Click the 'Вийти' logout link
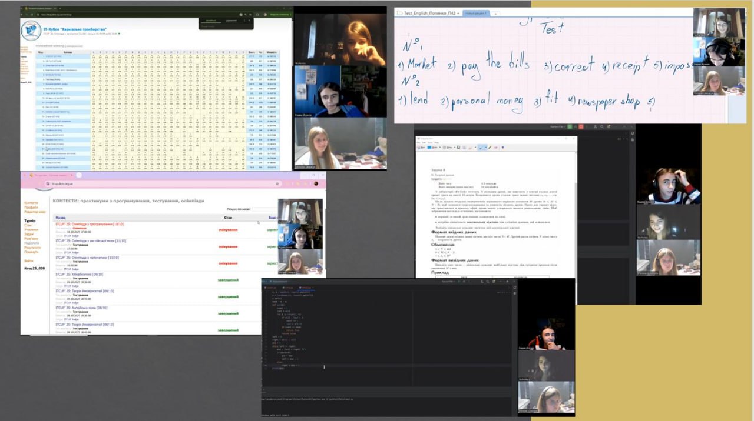Viewport: 754px width, 421px height. 29,260
